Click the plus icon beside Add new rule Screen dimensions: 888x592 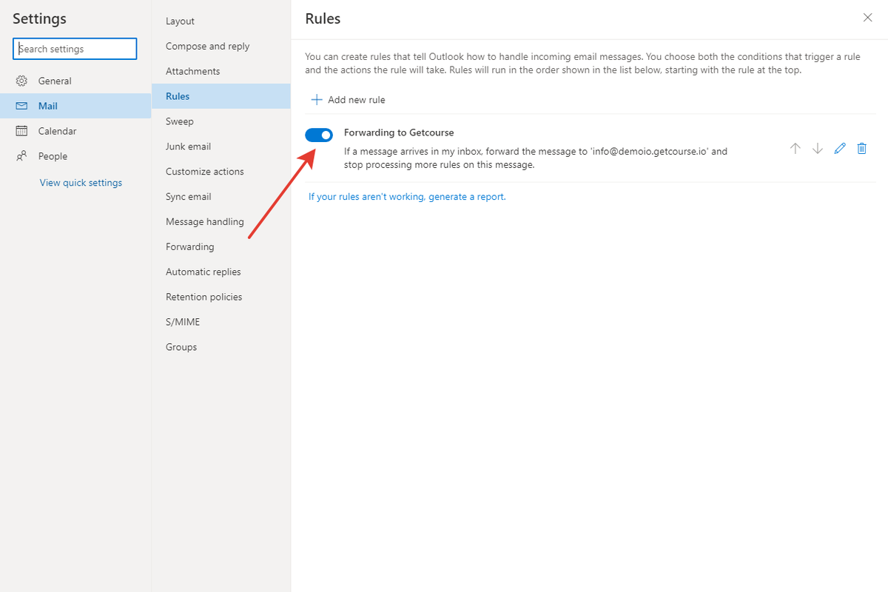[x=317, y=100]
